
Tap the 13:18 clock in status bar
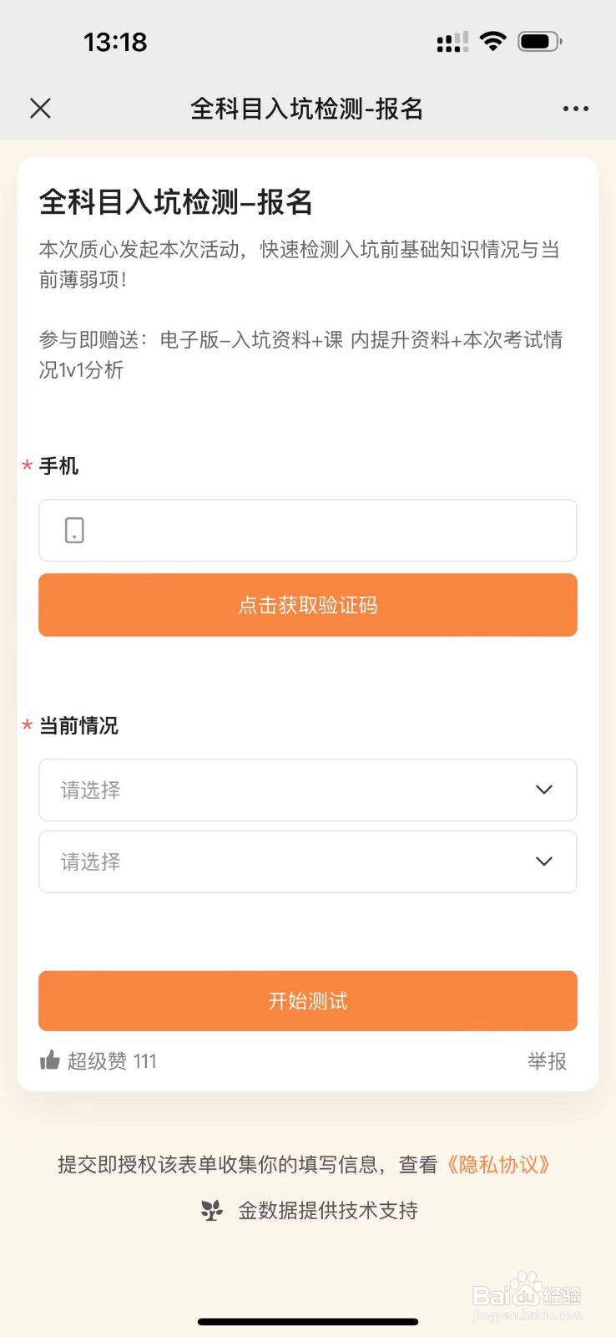[115, 42]
